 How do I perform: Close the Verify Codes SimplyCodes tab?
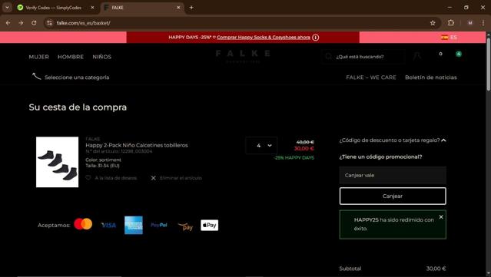[x=92, y=8]
